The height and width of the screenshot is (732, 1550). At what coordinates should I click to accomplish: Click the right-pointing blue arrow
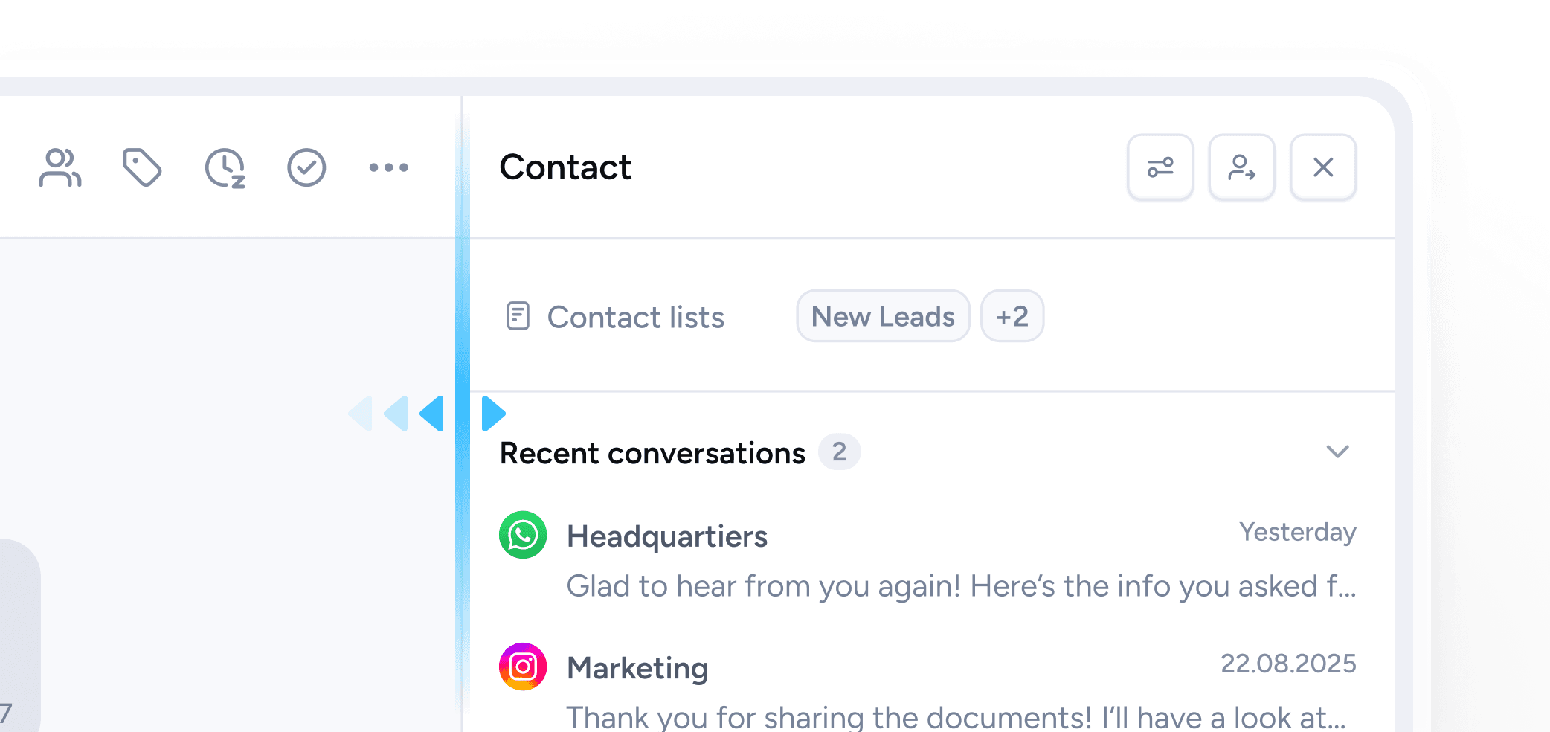click(492, 414)
